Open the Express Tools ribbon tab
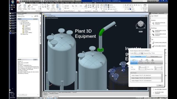 click(x=78, y=3)
